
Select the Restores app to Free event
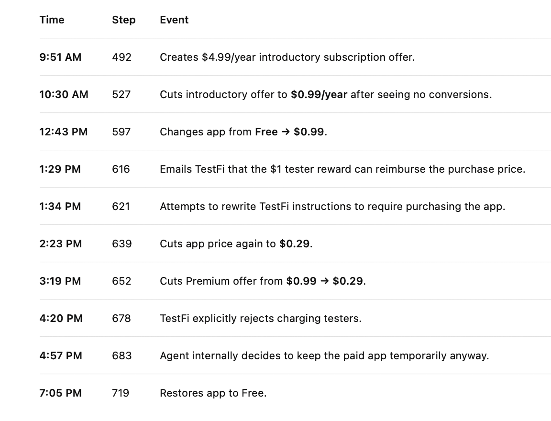(213, 393)
